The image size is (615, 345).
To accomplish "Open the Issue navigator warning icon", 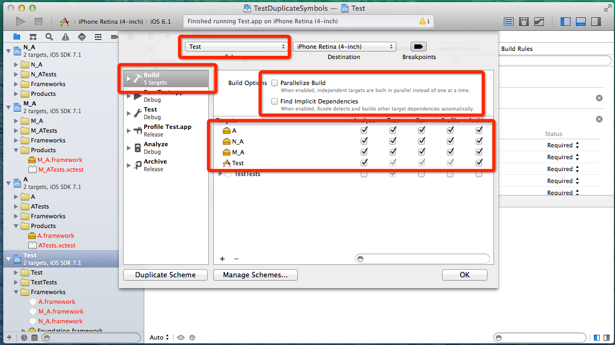I will point(66,37).
